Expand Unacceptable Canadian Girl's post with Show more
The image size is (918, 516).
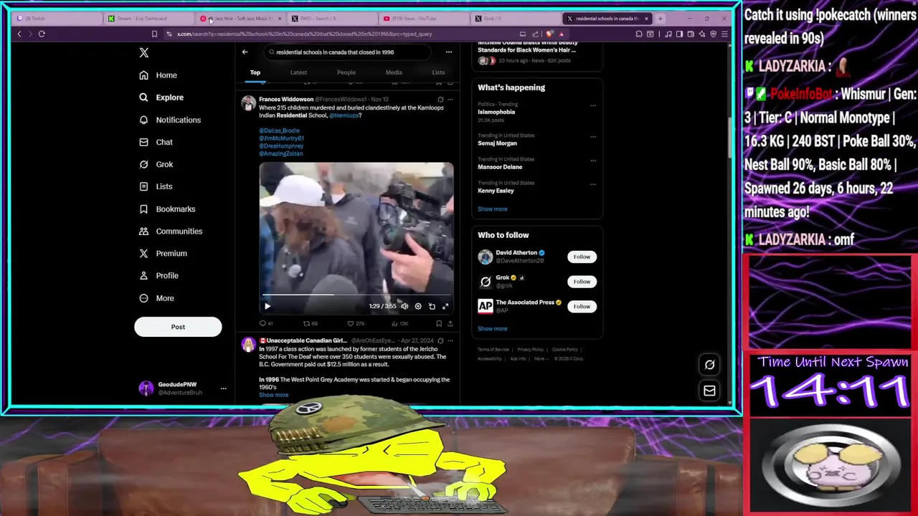pos(274,395)
